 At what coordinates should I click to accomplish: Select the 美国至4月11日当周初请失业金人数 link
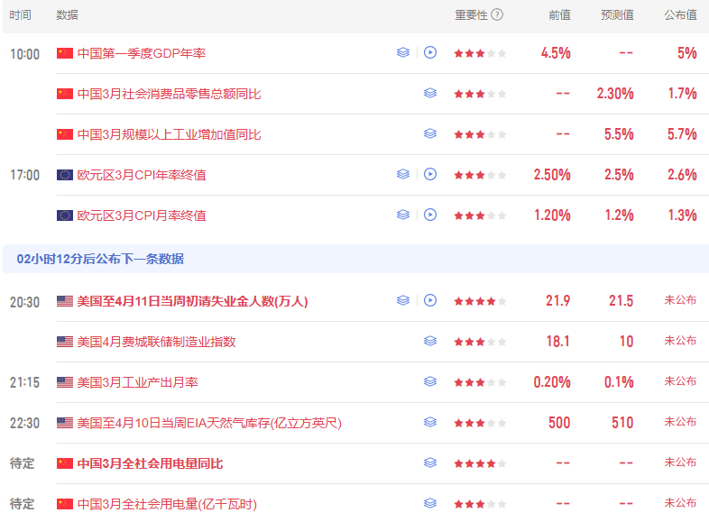coord(192,301)
